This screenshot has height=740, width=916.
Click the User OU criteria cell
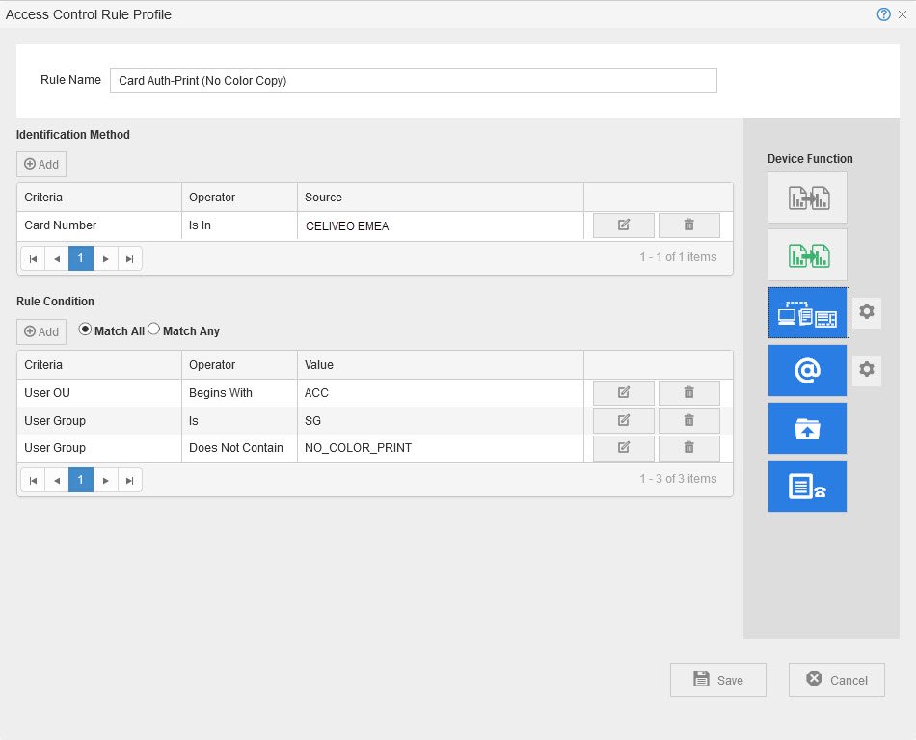tap(99, 393)
